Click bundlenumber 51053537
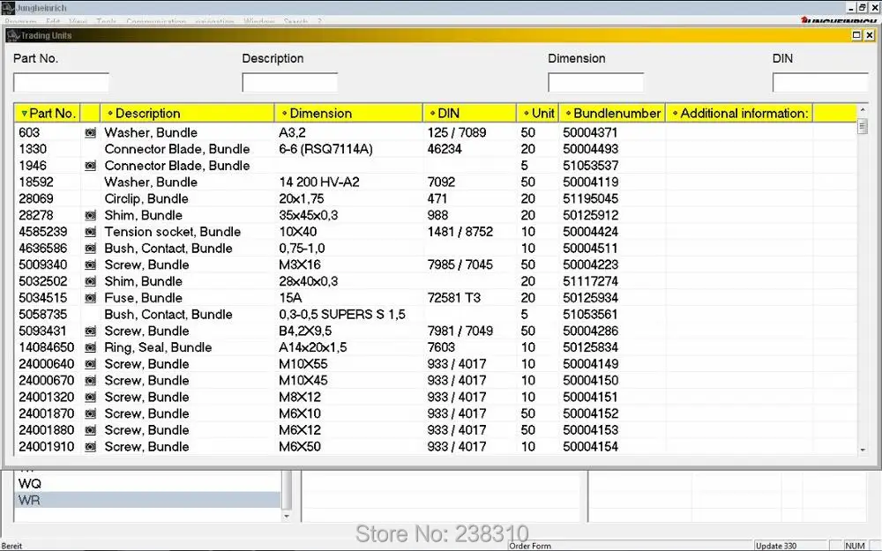Viewport: 882px width, 551px height. click(x=590, y=166)
